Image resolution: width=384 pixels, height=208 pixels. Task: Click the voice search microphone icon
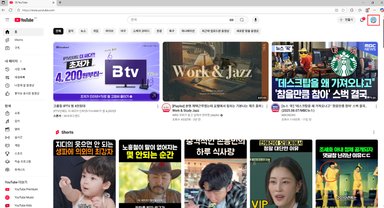click(255, 20)
